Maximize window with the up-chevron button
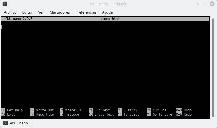The width and height of the screenshot is (217, 128). tap(205, 4)
